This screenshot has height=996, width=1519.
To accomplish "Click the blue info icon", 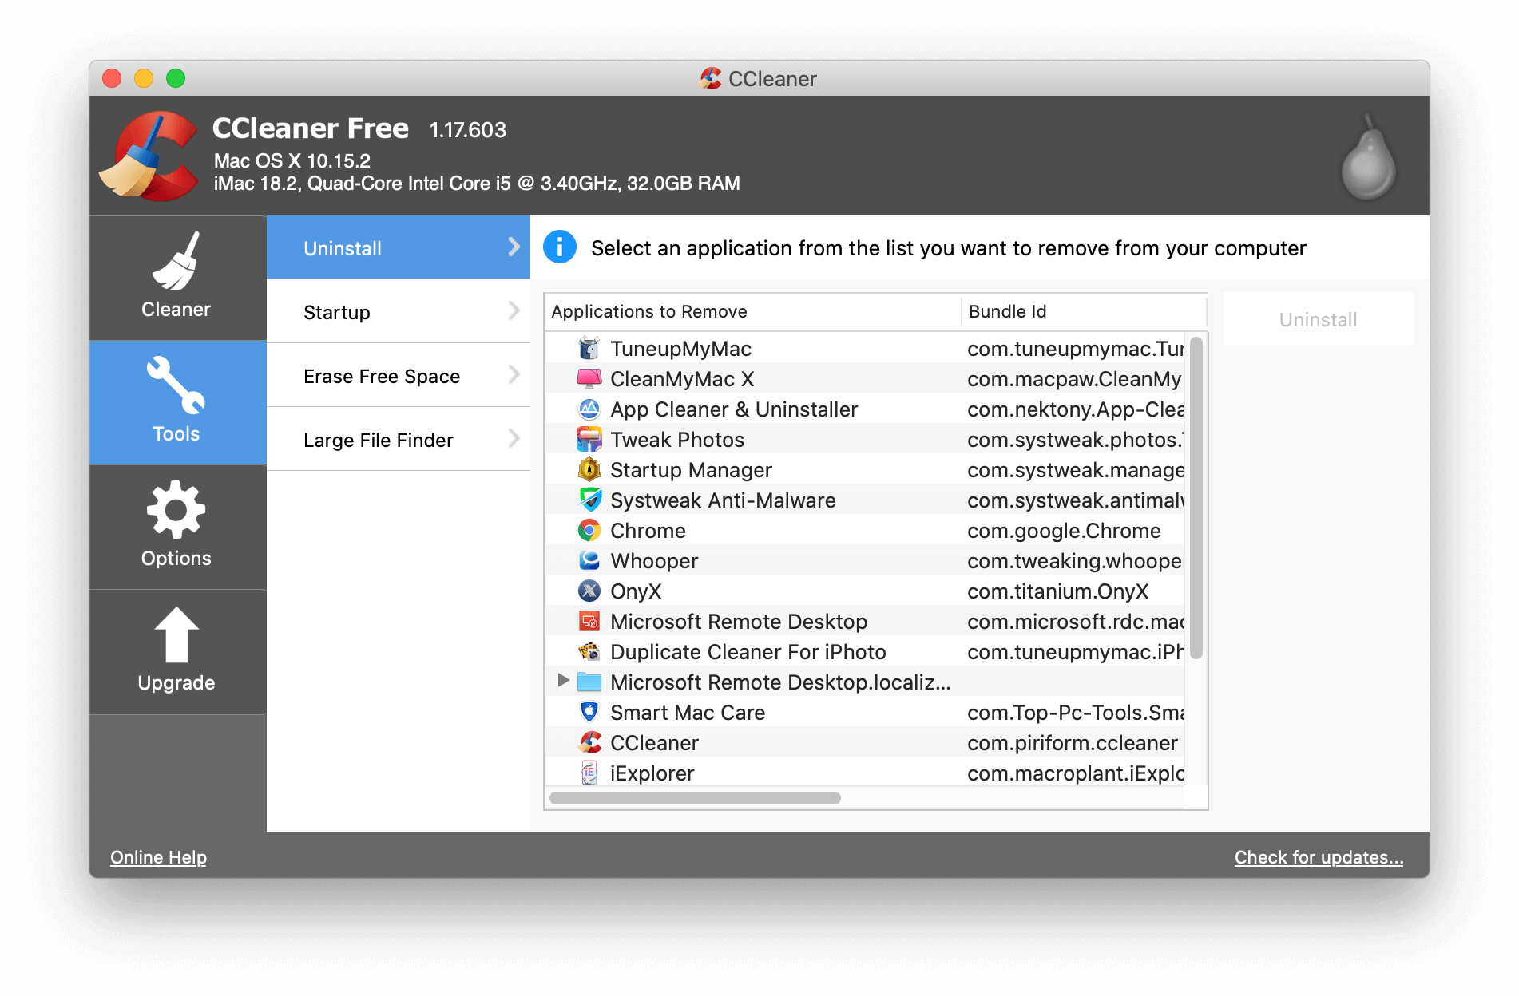I will point(560,247).
